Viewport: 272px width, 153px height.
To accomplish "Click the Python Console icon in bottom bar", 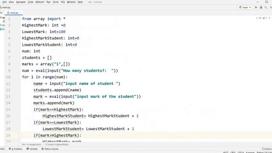I will pyautogui.click(x=42, y=149).
